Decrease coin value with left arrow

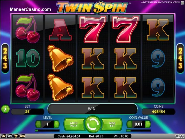pos(129,124)
